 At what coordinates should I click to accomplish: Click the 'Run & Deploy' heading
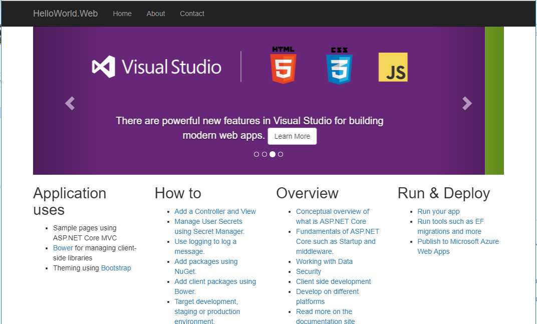[x=443, y=193]
